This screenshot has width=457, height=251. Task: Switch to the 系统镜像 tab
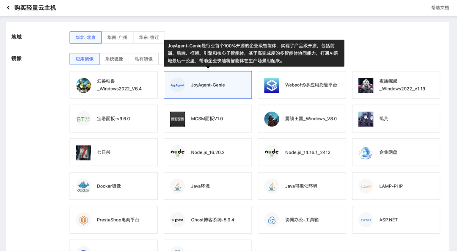[x=114, y=59]
